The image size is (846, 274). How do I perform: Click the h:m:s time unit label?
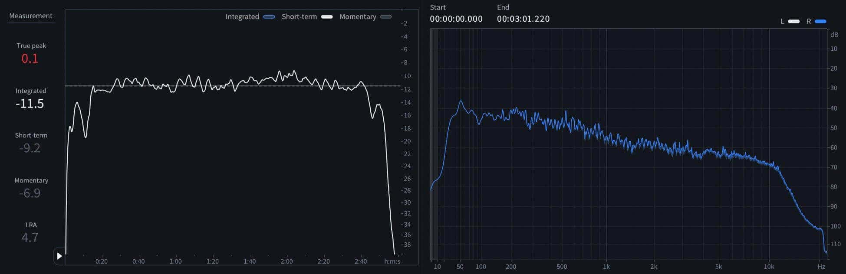point(392,261)
